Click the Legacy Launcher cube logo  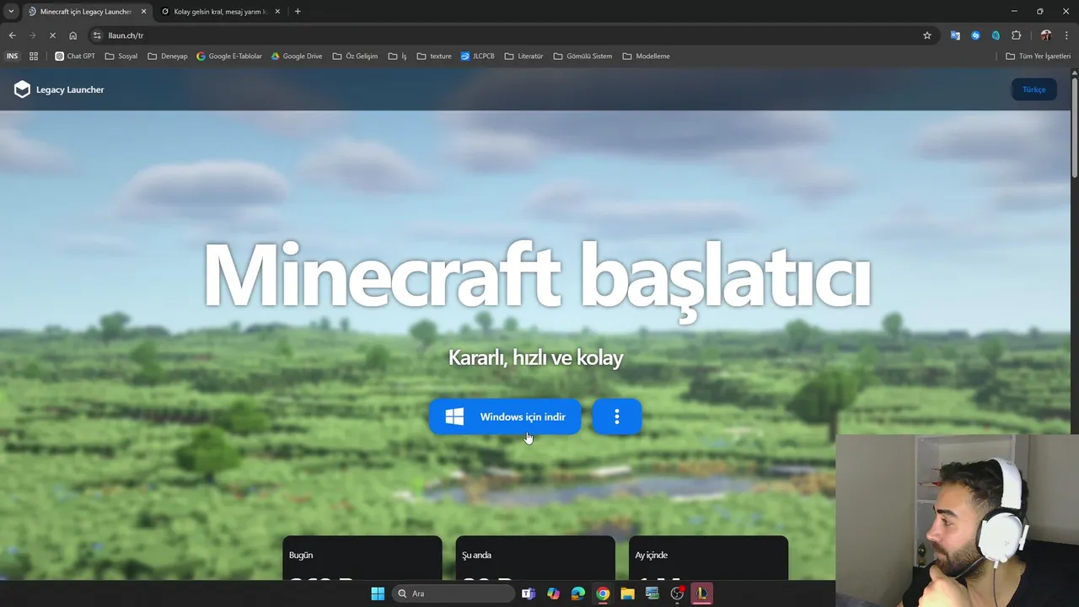point(22,89)
